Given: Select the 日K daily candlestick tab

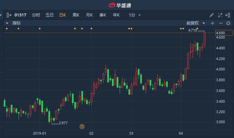Looking at the screenshot, I should pos(63,15).
